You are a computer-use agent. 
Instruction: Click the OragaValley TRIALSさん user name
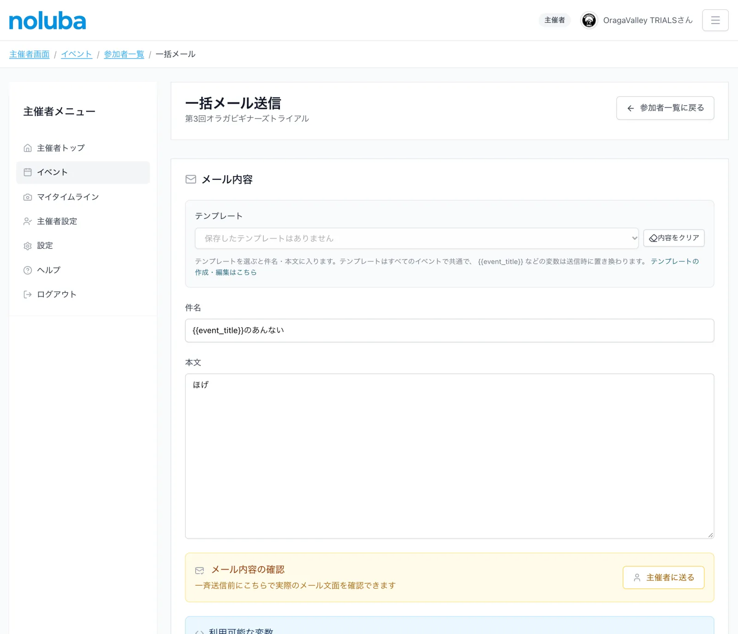pos(648,20)
